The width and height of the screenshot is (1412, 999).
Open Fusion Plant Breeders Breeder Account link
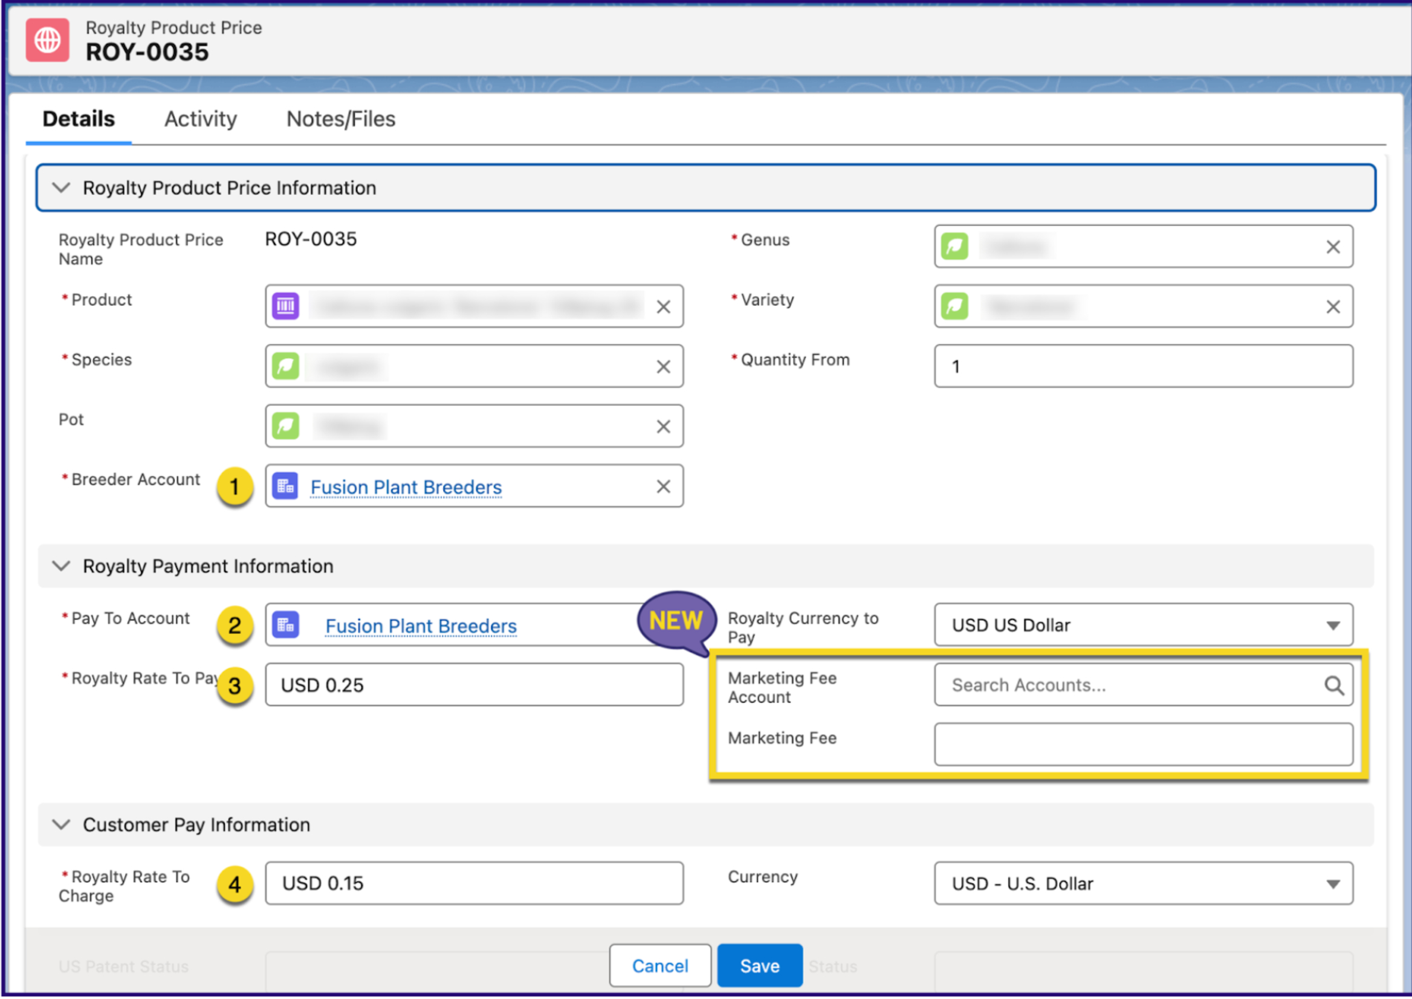click(x=406, y=487)
